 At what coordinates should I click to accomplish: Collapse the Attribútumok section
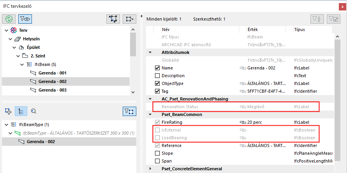pos(150,52)
